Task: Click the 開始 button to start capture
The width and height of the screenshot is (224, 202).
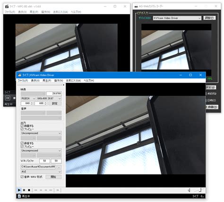Action: (x=53, y=177)
